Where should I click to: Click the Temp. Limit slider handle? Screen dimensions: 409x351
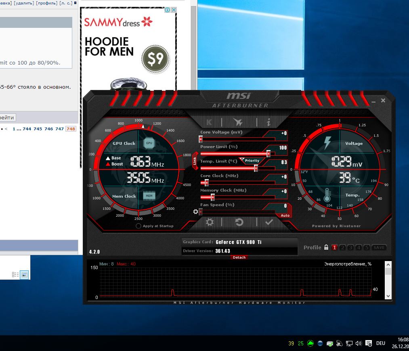[x=256, y=168]
